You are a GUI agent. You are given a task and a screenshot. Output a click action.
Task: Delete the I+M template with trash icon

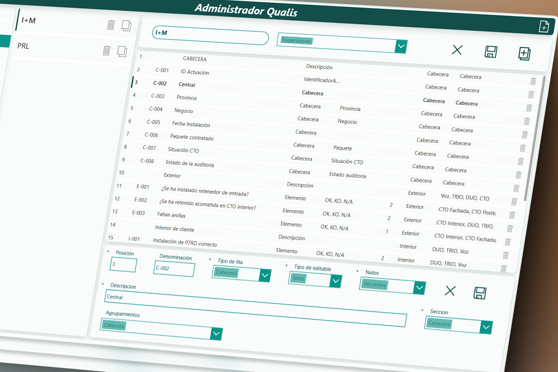111,25
